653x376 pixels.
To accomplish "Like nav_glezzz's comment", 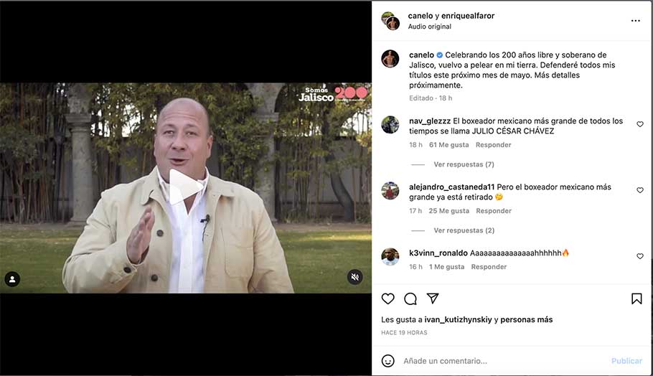I will click(x=640, y=124).
